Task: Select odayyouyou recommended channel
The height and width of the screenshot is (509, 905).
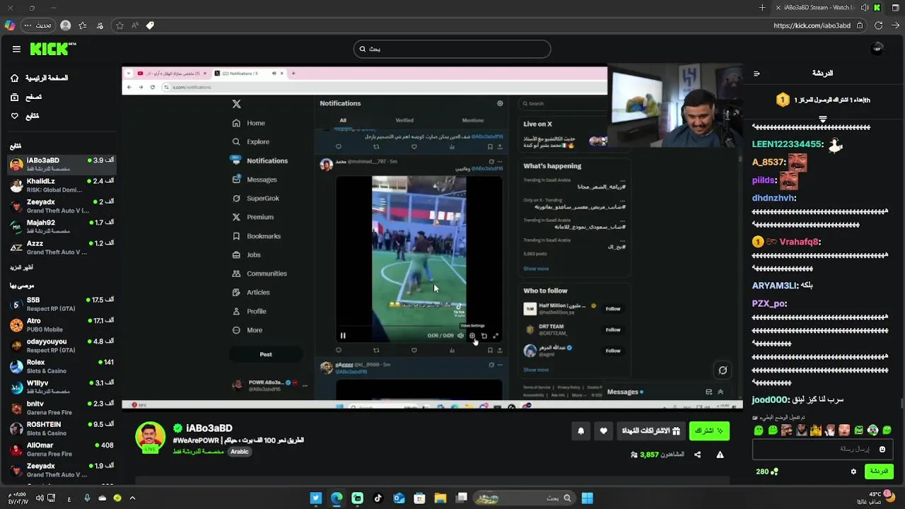Action: point(62,346)
